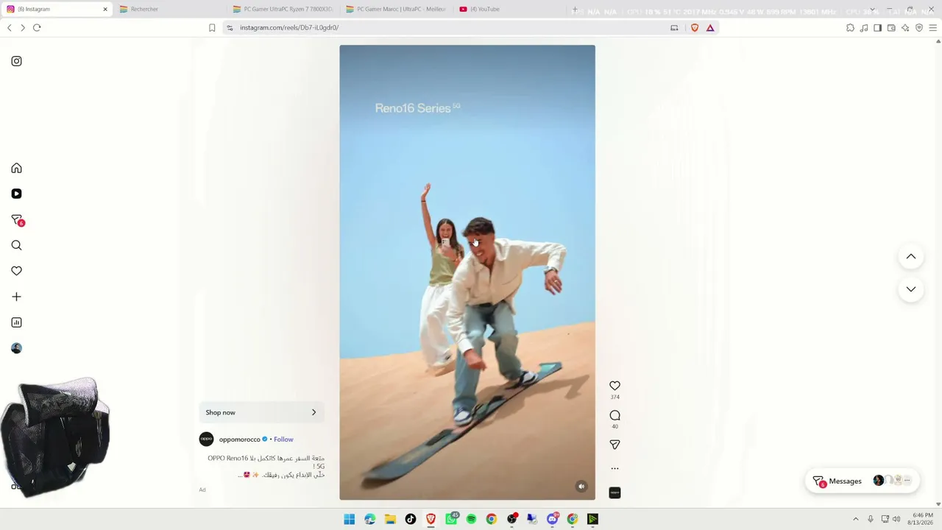Open the oppomorocco profile link
The image size is (942, 530).
[239, 439]
